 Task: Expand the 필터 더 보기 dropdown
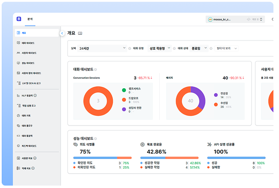227,48
